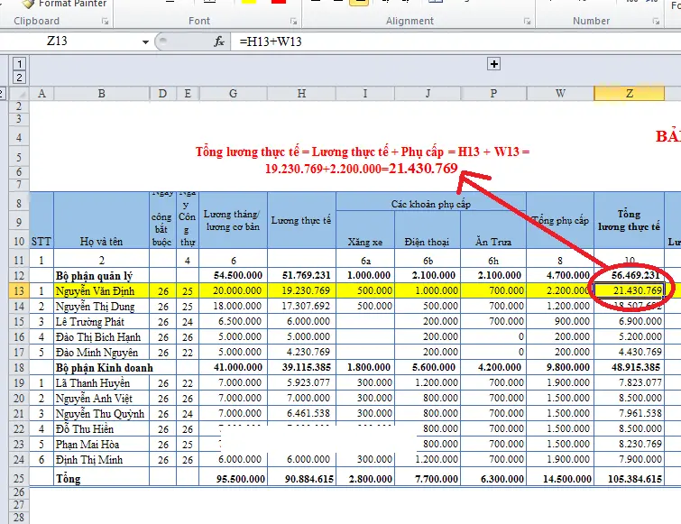This screenshot has width=681, height=524.
Task: Click the 'Tổng' total row label
Action: pyautogui.click(x=102, y=478)
